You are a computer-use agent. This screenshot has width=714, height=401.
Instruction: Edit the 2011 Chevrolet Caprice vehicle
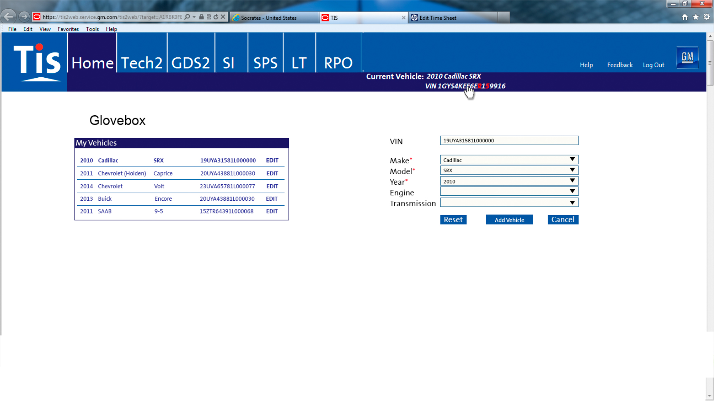pyautogui.click(x=272, y=174)
